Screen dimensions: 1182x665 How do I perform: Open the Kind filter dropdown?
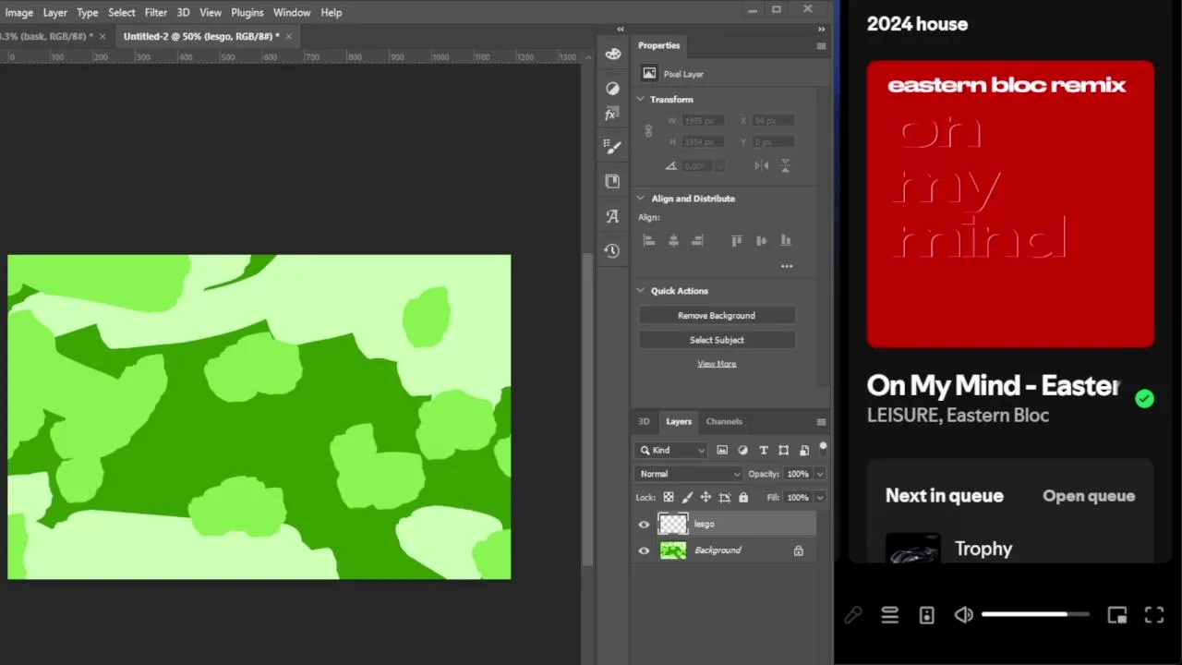click(671, 450)
